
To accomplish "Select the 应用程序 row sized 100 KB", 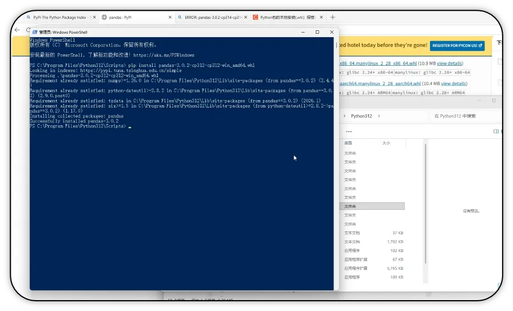I will (372, 277).
